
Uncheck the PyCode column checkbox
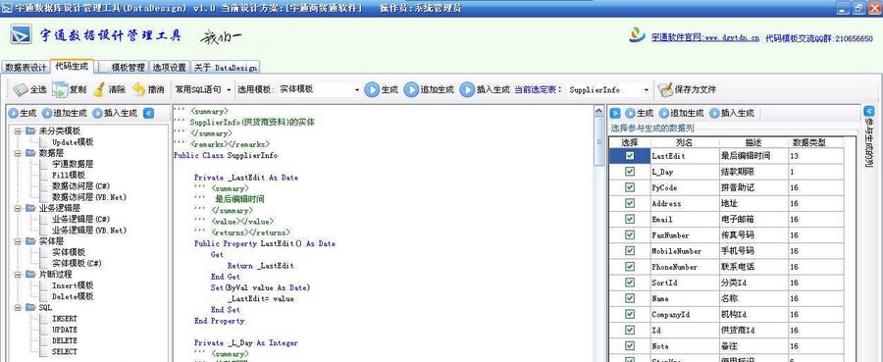(x=630, y=187)
